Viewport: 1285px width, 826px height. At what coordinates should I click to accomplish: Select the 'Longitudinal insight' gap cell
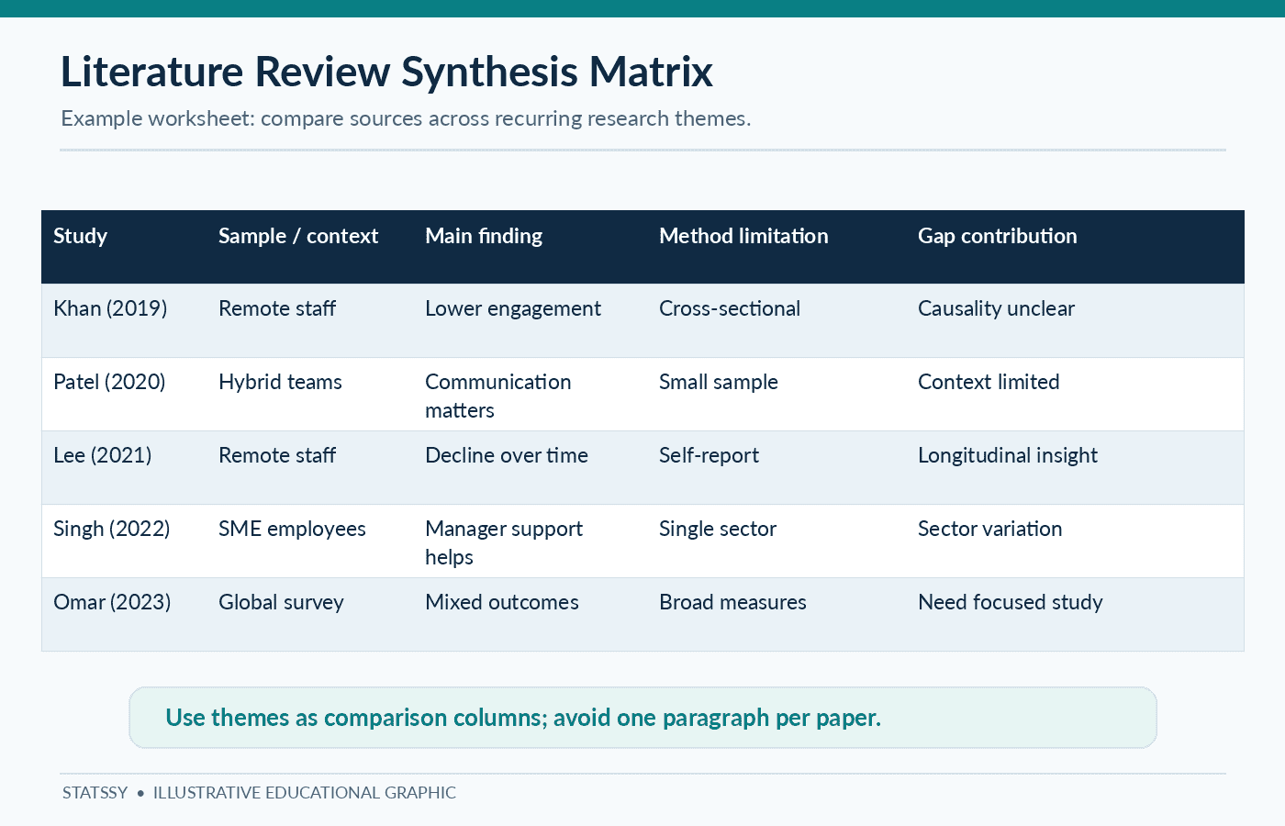(x=1008, y=456)
